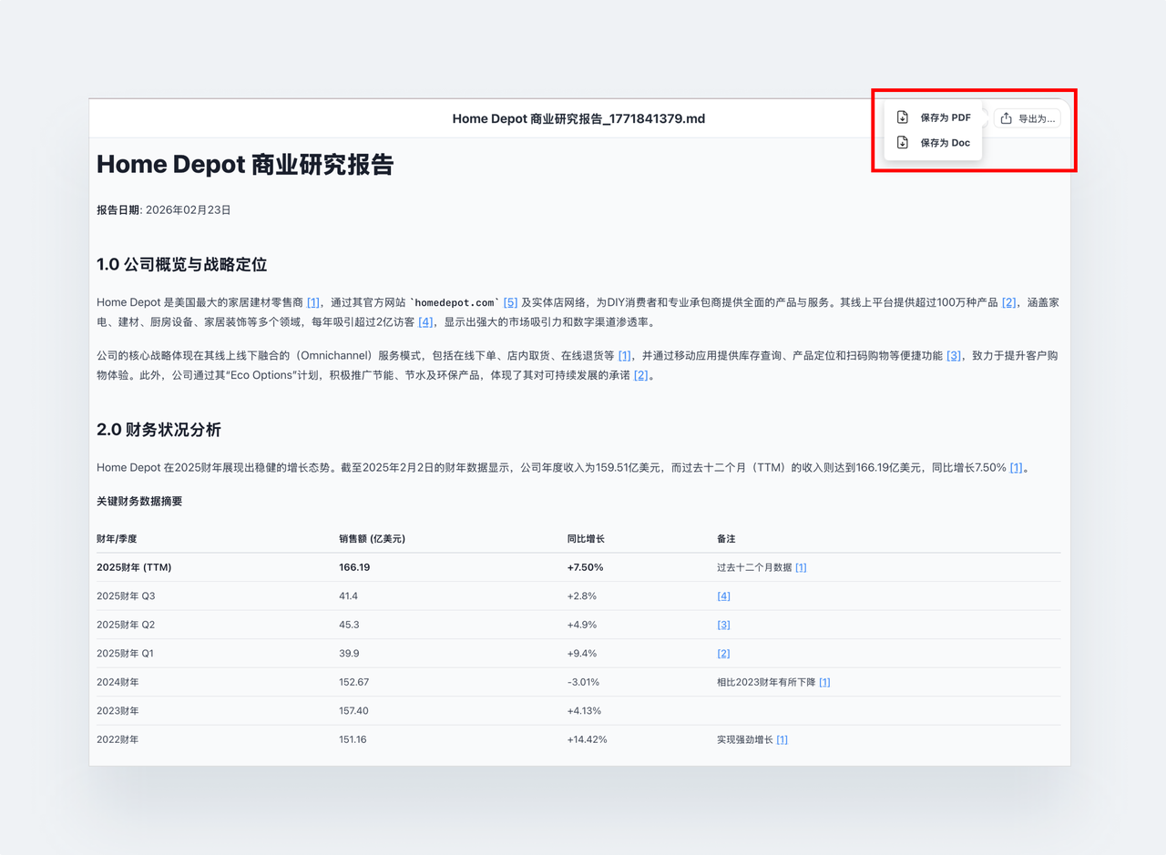Screen dimensions: 1166x855
Task: Open the 导出为... export dropdown
Action: click(x=1027, y=118)
